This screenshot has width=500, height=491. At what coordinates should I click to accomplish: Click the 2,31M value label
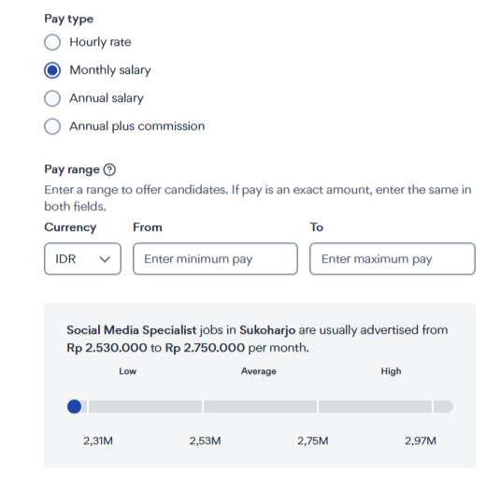(98, 440)
